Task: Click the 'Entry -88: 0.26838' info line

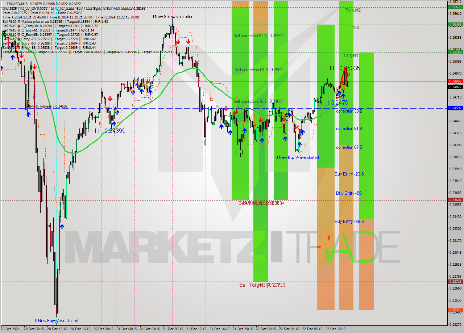Action: click(x=49, y=47)
